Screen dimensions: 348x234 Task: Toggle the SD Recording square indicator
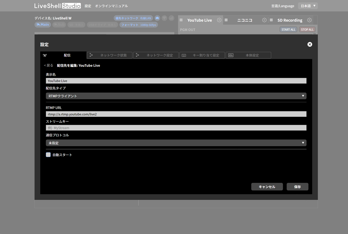pyautogui.click(x=271, y=20)
